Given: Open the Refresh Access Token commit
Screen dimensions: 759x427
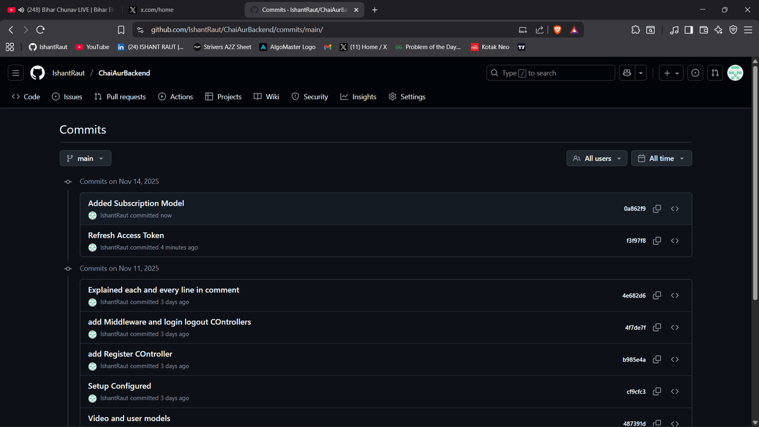Looking at the screenshot, I should [126, 235].
